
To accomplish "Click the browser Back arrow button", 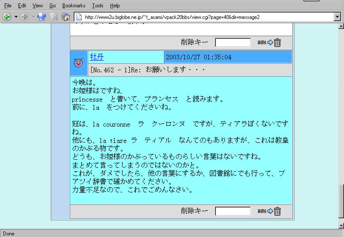I will click(x=7, y=17).
